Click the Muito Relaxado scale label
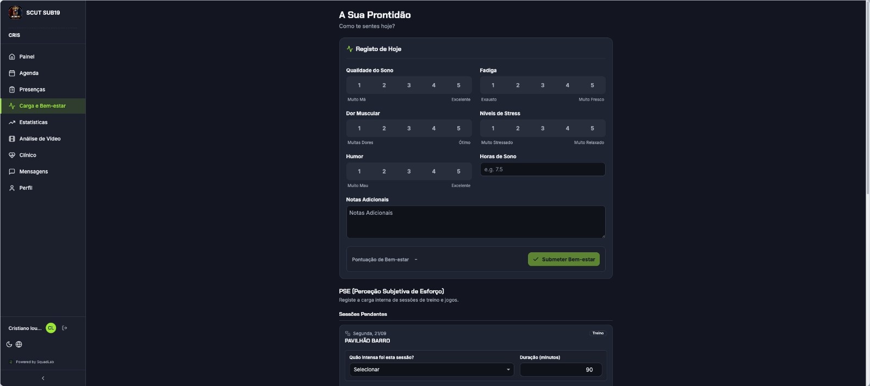870x386 pixels. click(x=589, y=142)
